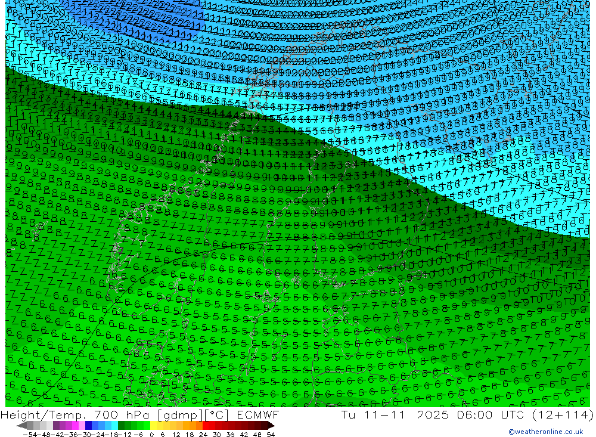596x437 pixels.
Task: Click the 'ECMWF' model name in the title
Action: pos(258,414)
